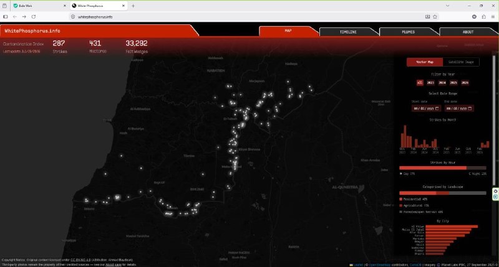The image size is (499, 267).
Task: Open the End date calendar picker icon
Action: coord(470,108)
